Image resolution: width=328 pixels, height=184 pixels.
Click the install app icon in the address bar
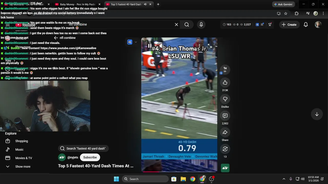click(x=279, y=14)
